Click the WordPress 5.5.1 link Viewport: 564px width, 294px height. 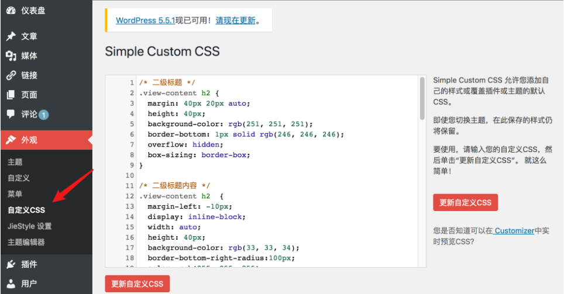(145, 20)
